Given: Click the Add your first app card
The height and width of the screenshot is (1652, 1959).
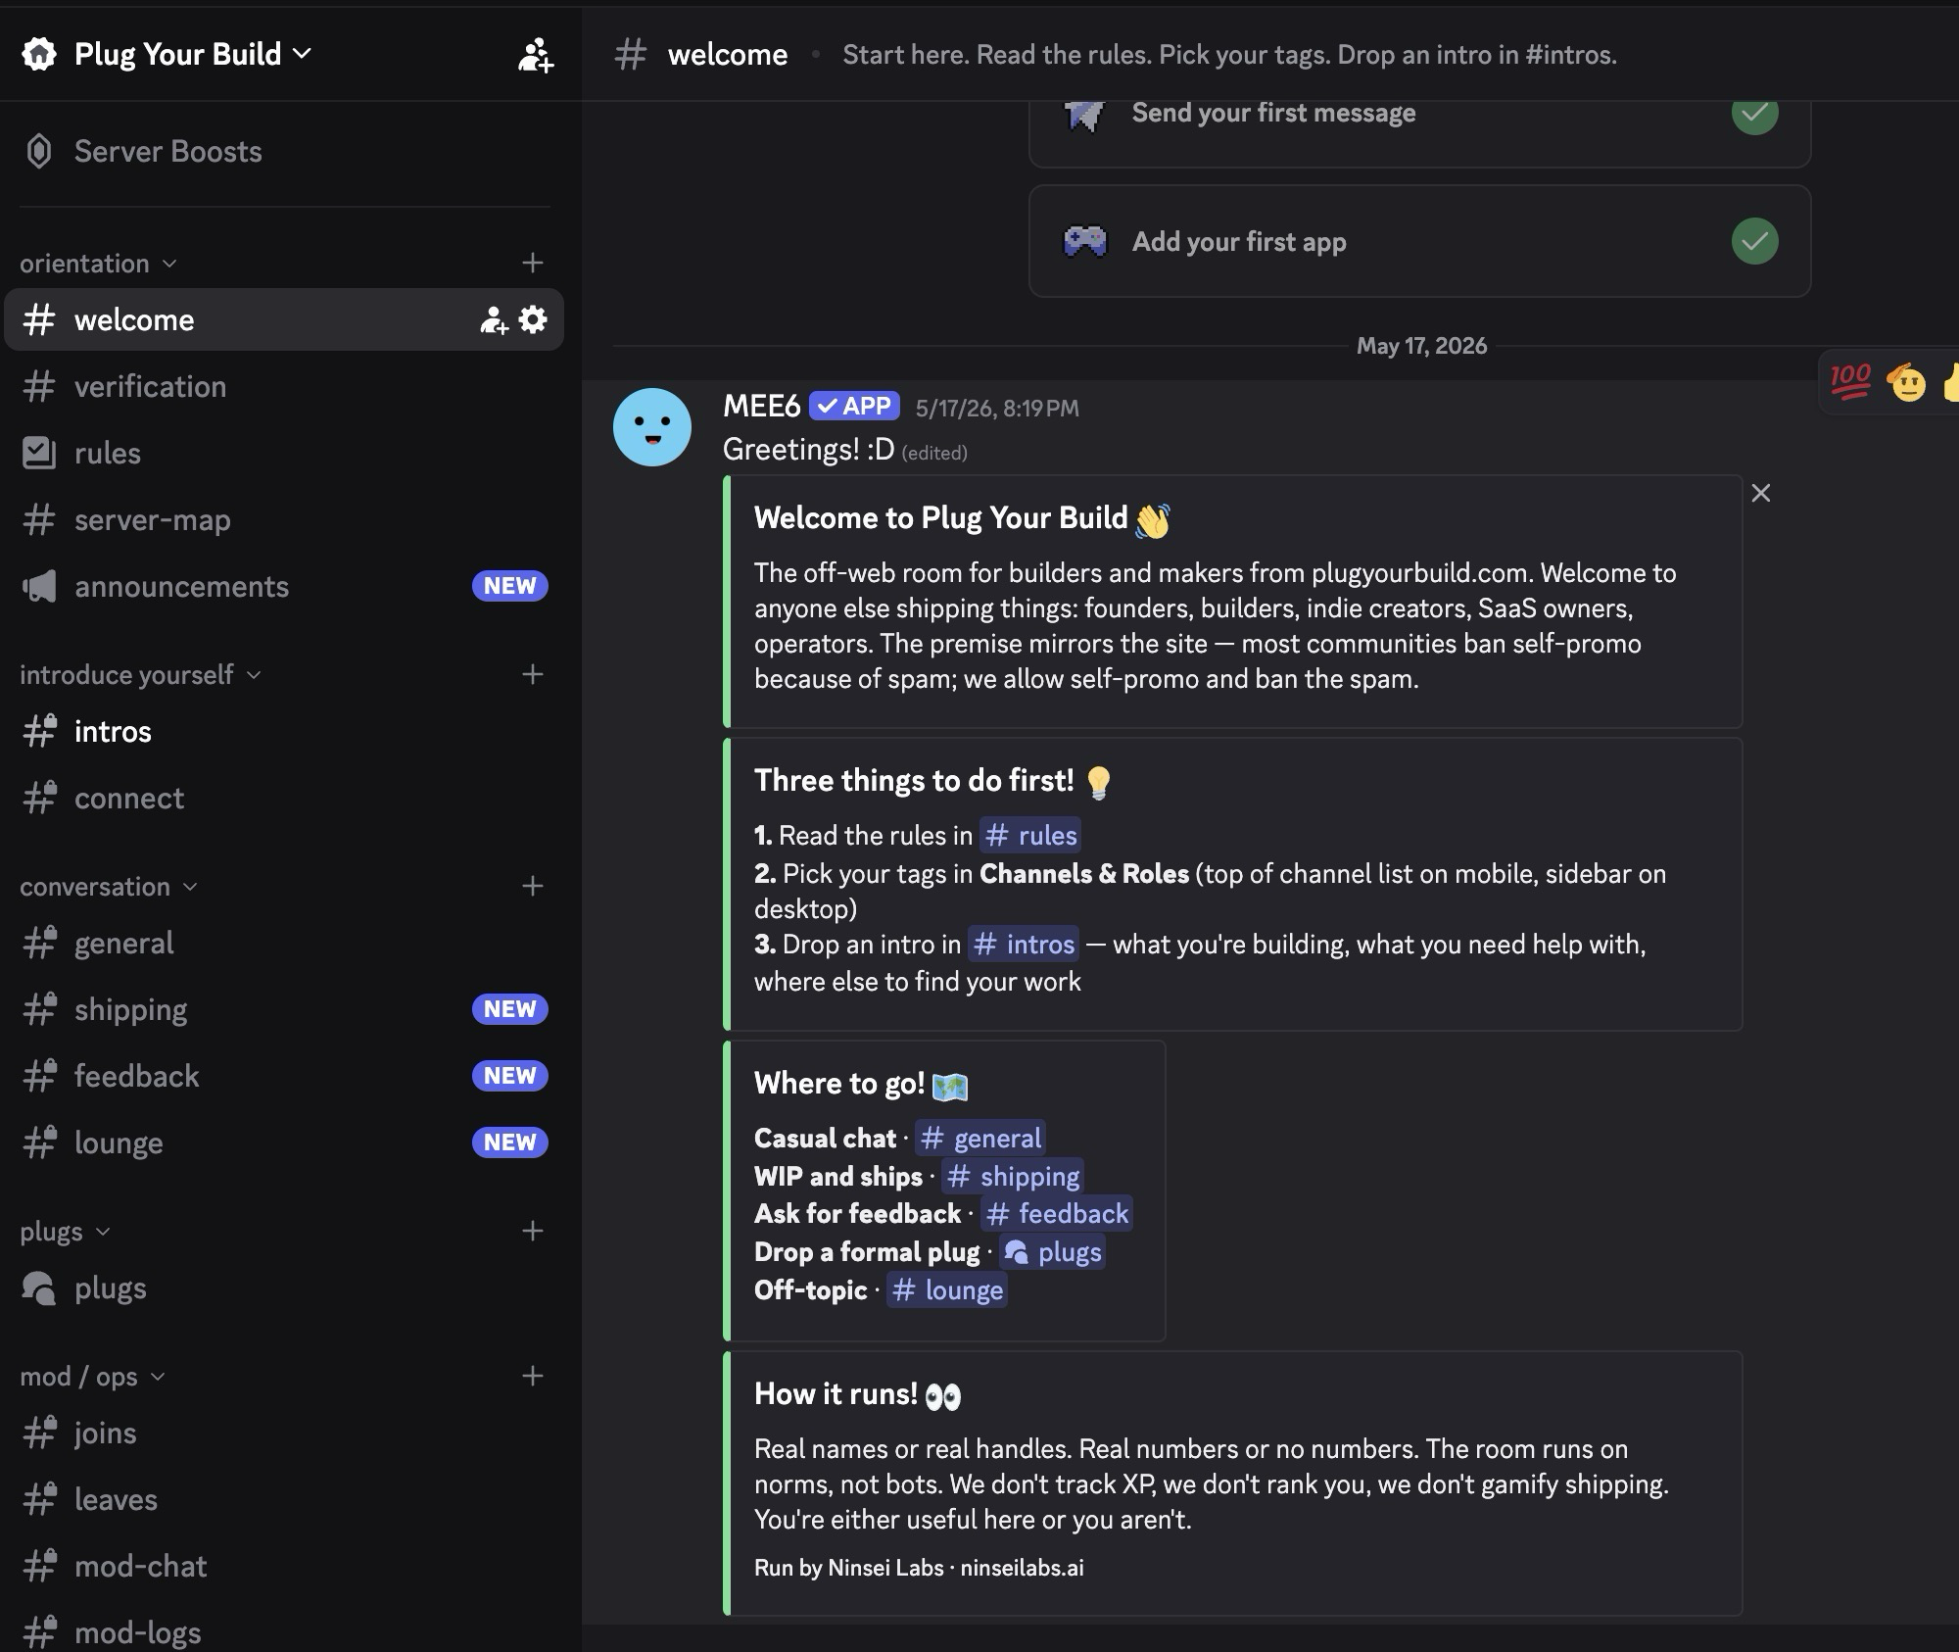Looking at the screenshot, I should pyautogui.click(x=1419, y=241).
